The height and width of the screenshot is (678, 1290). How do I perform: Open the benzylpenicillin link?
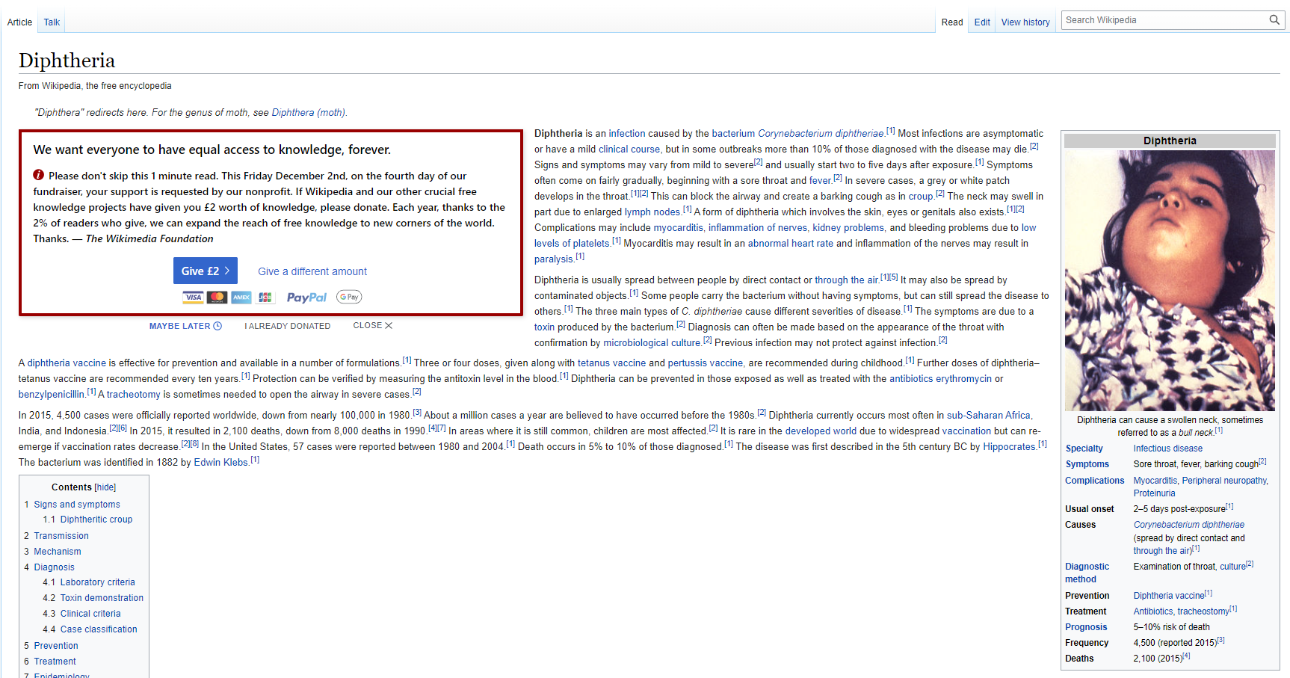pos(52,395)
